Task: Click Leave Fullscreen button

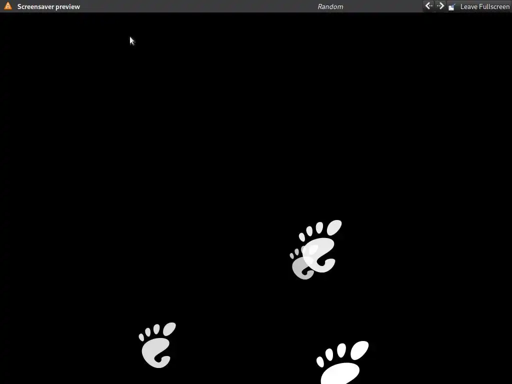Action: tap(478, 6)
